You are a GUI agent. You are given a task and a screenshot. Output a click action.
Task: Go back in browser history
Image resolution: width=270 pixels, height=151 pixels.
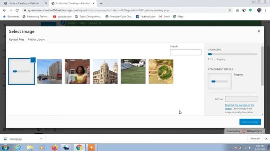[x=4, y=10]
